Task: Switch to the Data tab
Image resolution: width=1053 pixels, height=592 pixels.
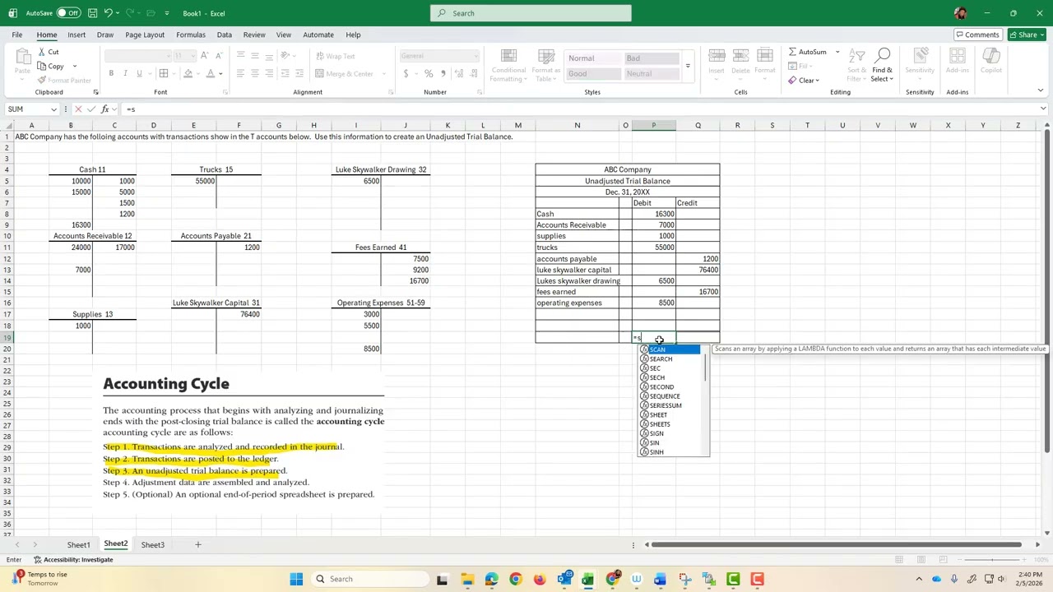Action: pyautogui.click(x=224, y=35)
